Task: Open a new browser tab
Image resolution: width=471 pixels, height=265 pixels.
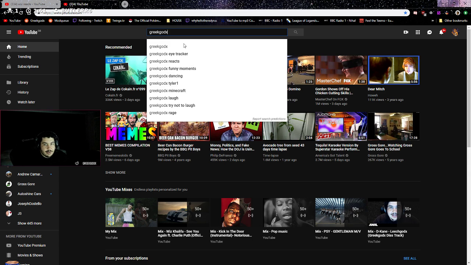Action: click(x=125, y=4)
